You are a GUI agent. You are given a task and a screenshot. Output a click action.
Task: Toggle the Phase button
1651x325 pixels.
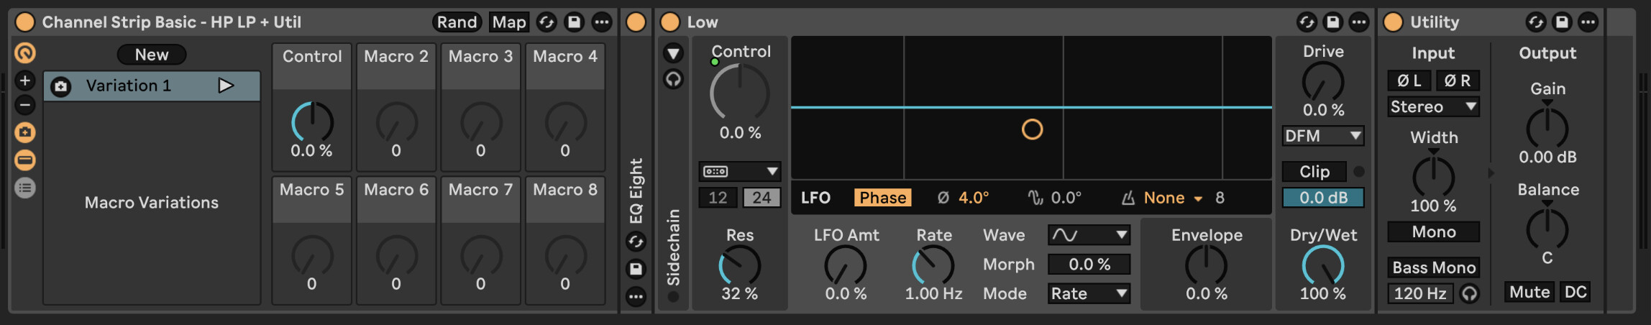click(x=882, y=198)
